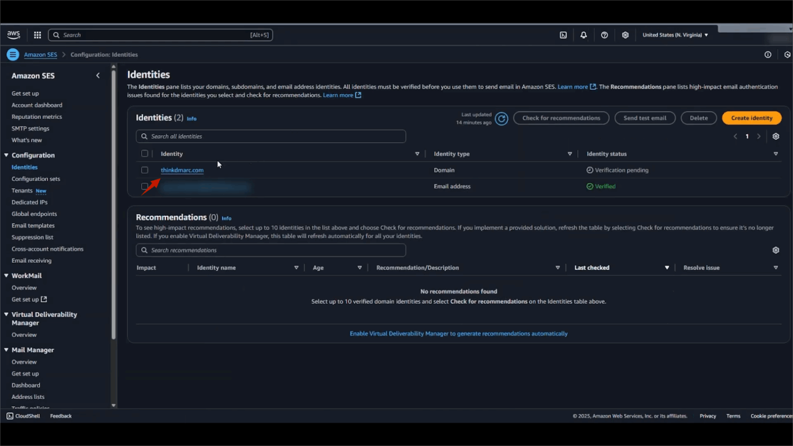Sort recommendations by Last checked arrow
The image size is (793, 446).
tap(667, 268)
